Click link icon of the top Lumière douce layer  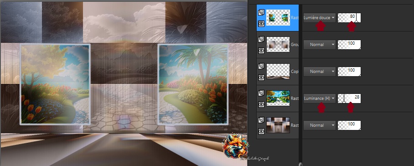pos(261,12)
